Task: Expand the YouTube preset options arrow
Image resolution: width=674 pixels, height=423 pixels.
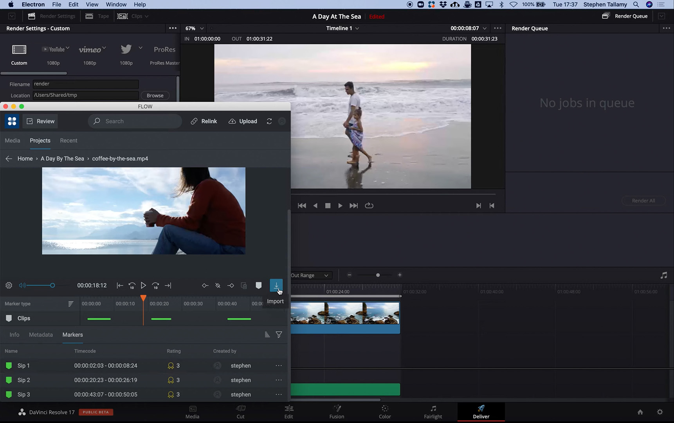Action: [68, 48]
